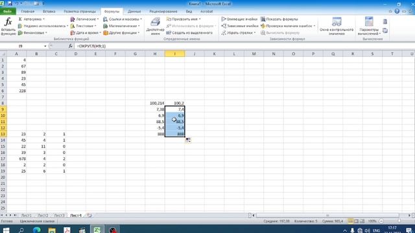Open Финансовые functions list
This screenshot has height=233, width=415.
tap(32, 33)
